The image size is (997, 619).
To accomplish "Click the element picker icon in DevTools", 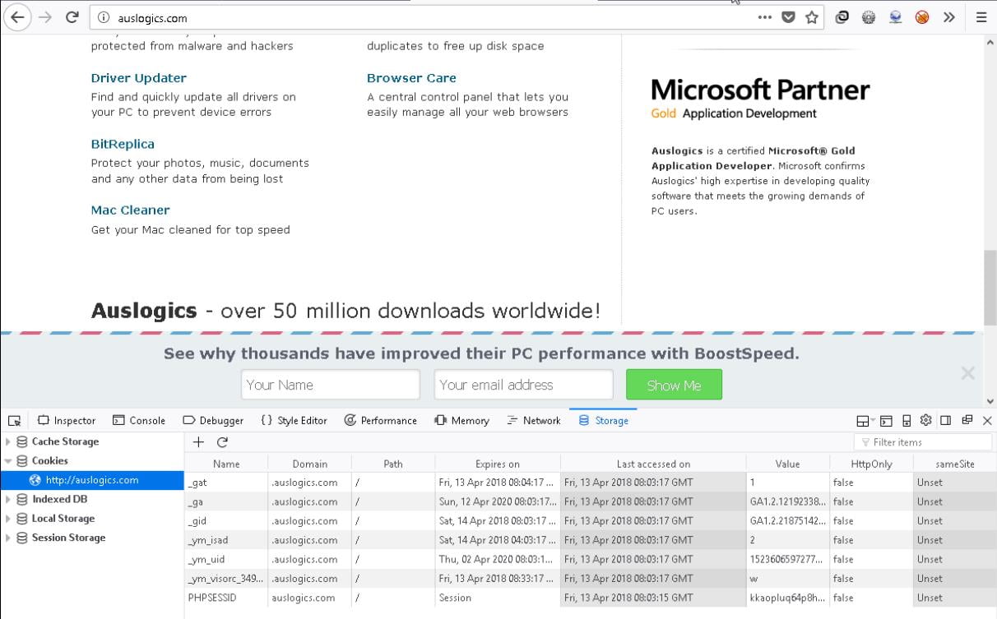I will [x=14, y=421].
